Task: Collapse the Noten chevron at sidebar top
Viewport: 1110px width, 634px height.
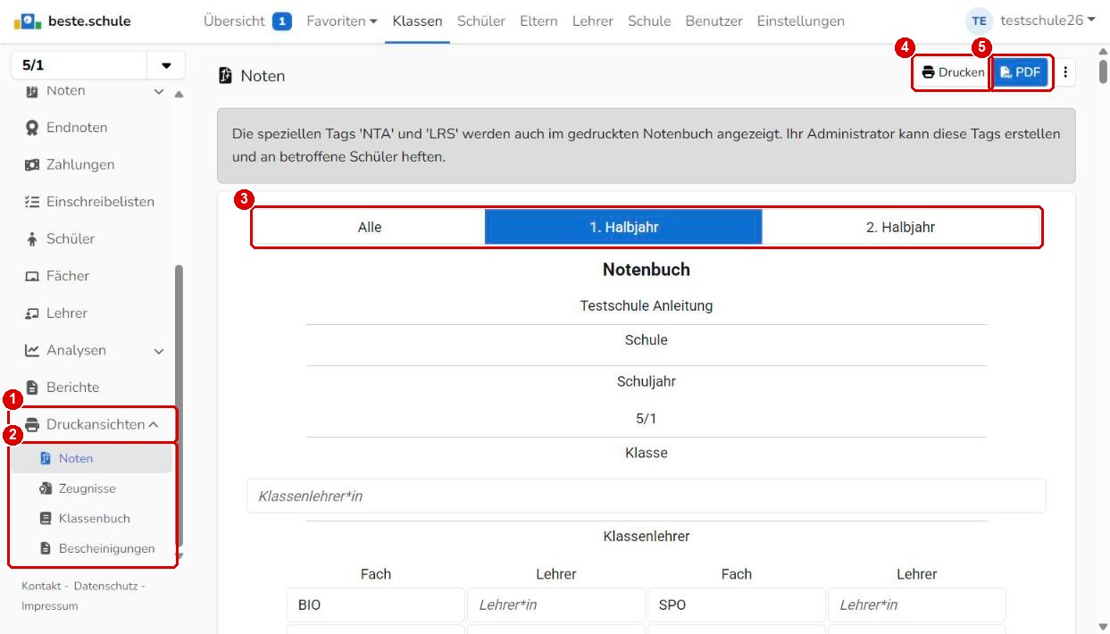Action: [159, 91]
